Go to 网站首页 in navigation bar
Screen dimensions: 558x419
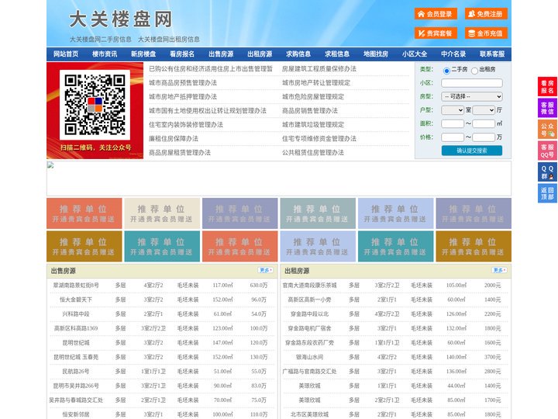(66, 54)
